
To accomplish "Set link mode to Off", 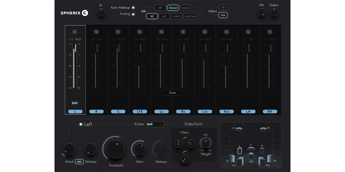I will click(x=160, y=8).
